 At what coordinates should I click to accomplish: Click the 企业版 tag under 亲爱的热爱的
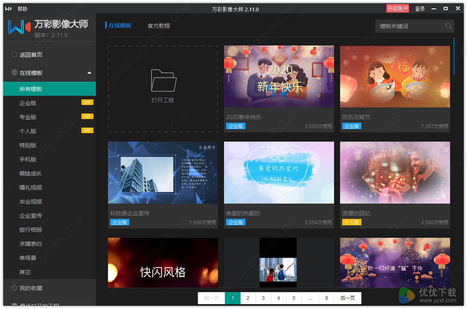236,222
